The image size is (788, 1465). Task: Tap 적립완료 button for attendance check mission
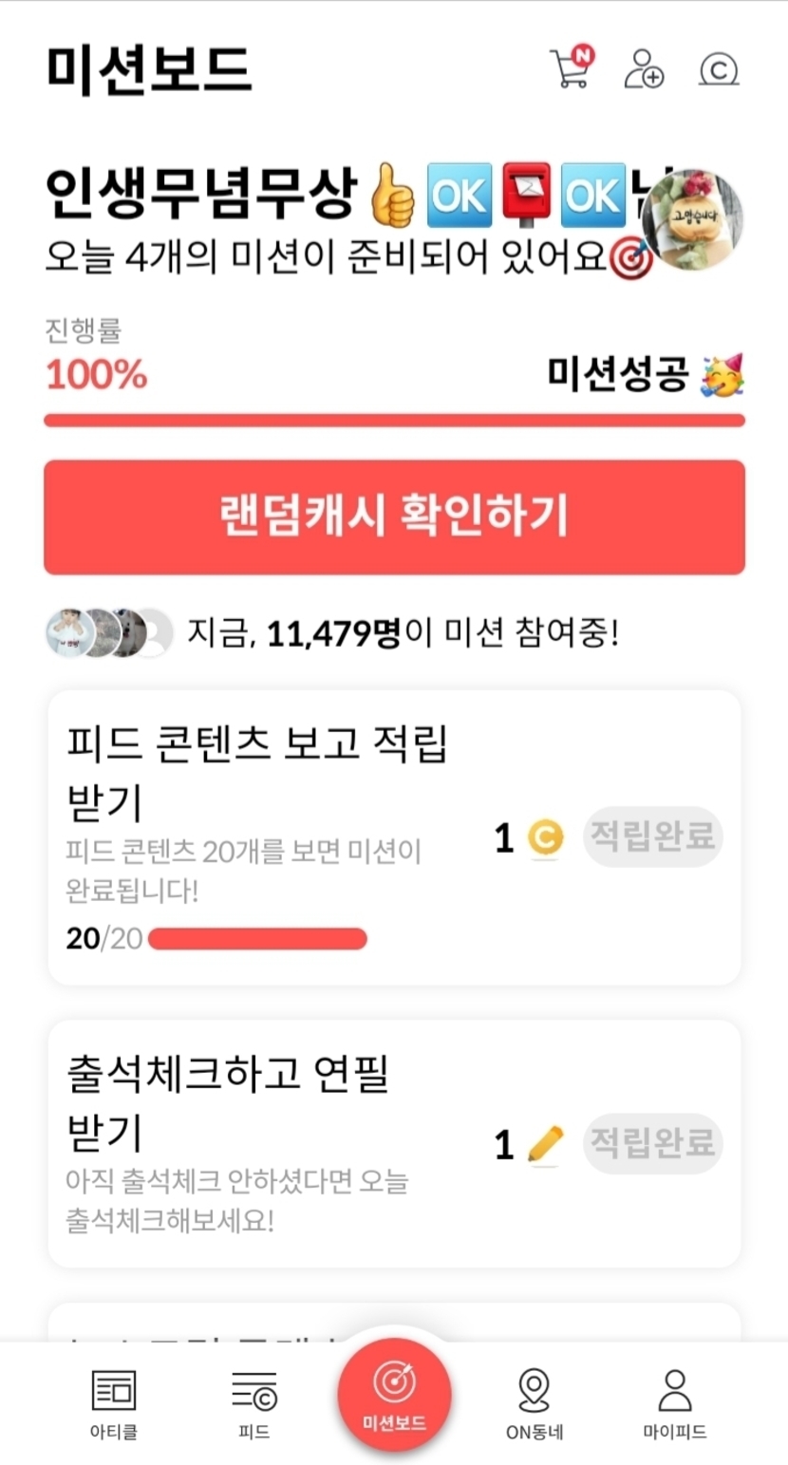[x=652, y=1143]
